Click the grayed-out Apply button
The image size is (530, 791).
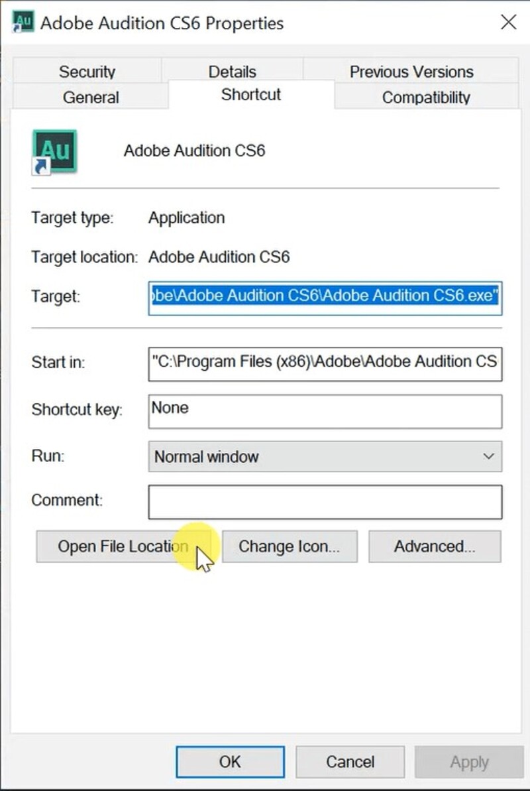469,761
